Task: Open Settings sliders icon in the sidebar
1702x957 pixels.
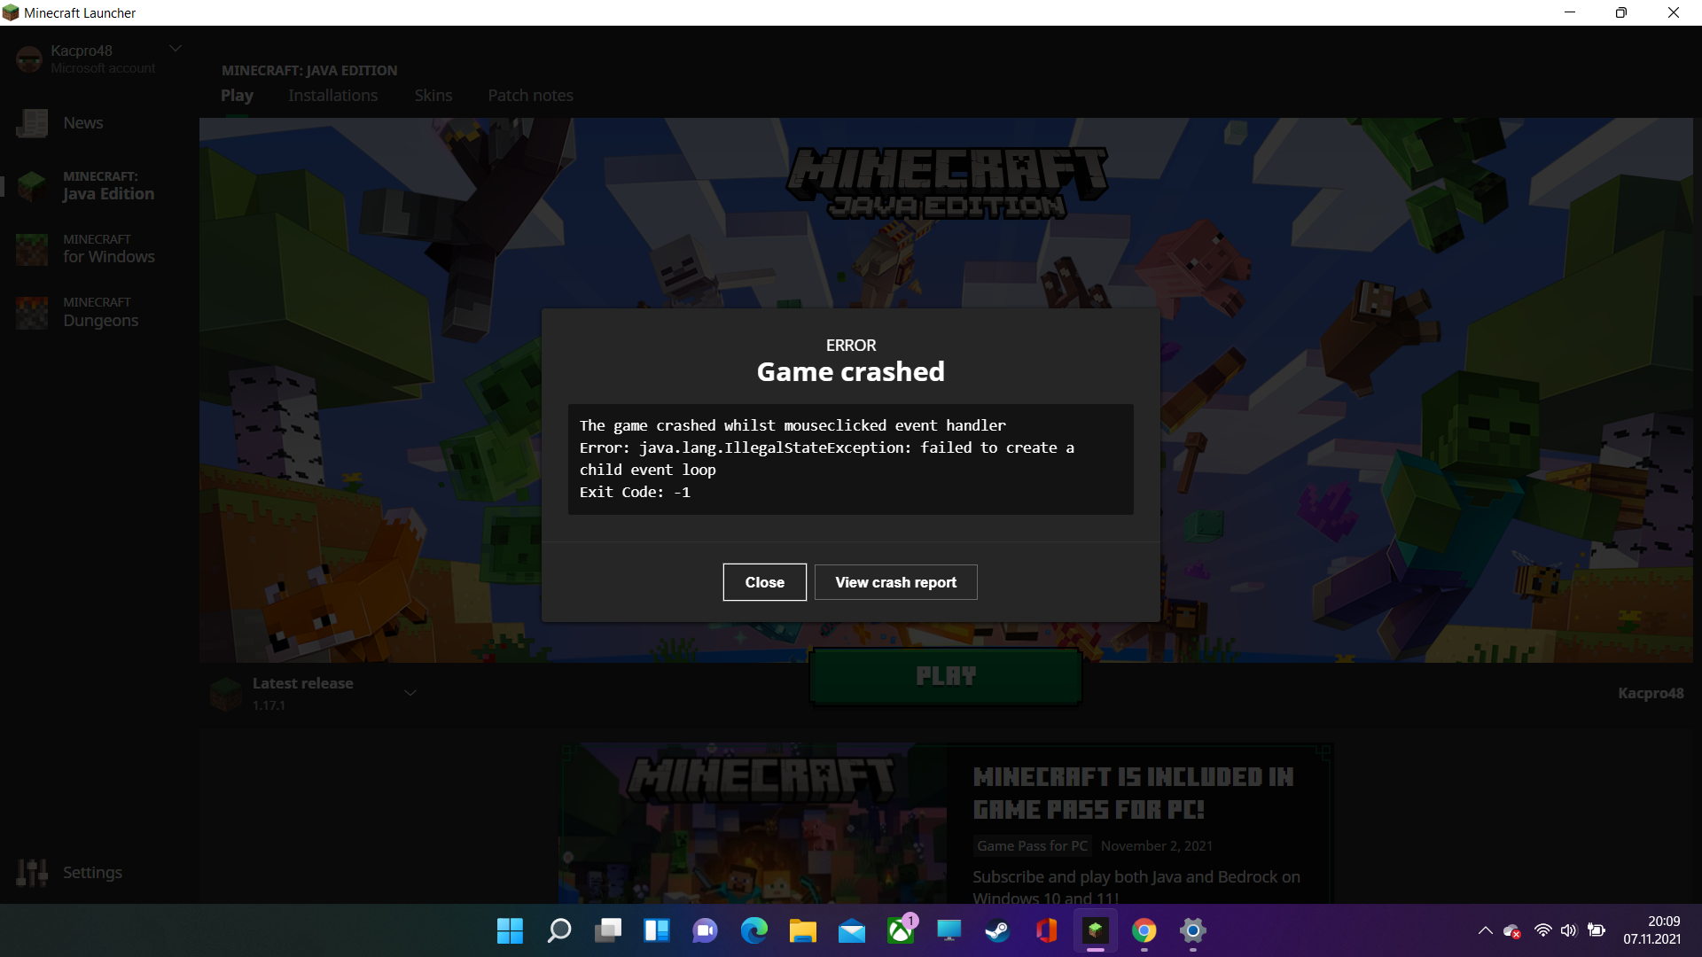Action: coord(32,873)
